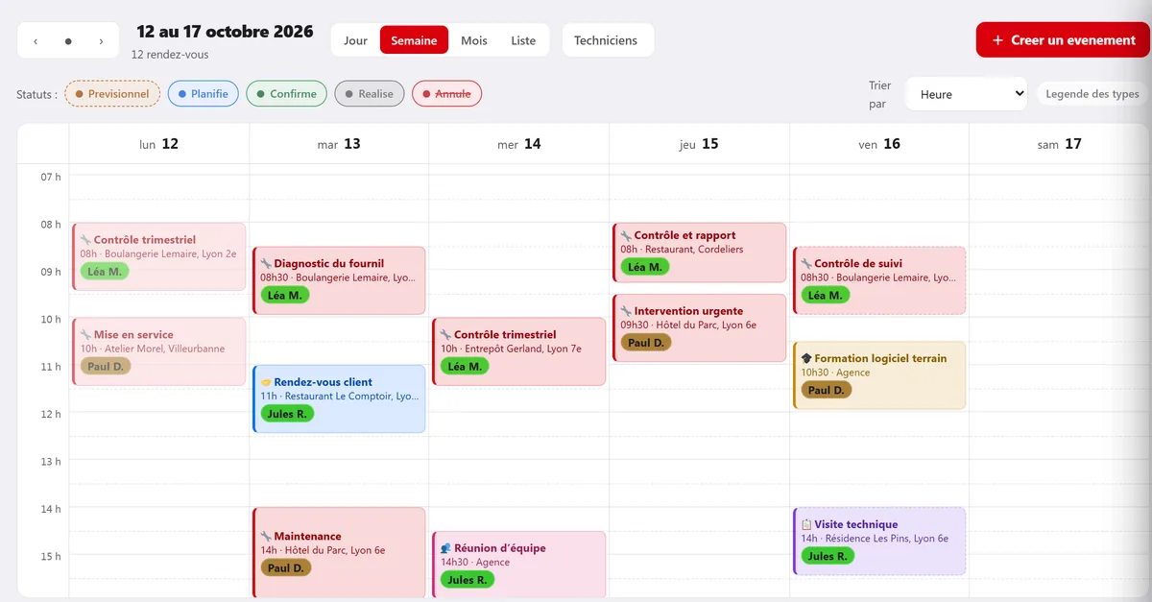Screen dimensions: 1152x602
Task: Click the wrench icon on Diagnostic du fournil
Action: [x=266, y=263]
